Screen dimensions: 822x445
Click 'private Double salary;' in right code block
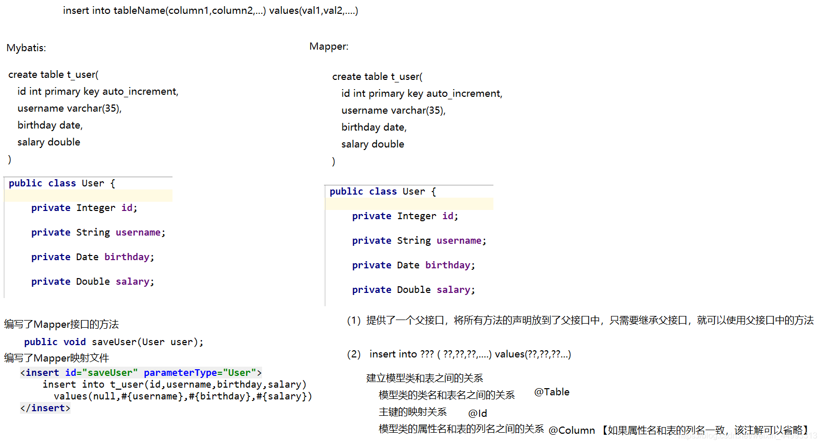414,290
